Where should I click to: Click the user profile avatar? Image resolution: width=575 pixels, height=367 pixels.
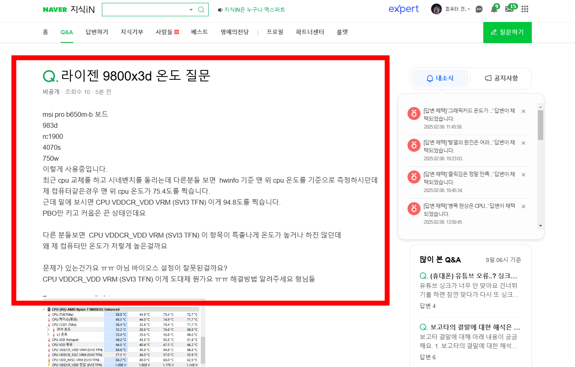coord(436,9)
